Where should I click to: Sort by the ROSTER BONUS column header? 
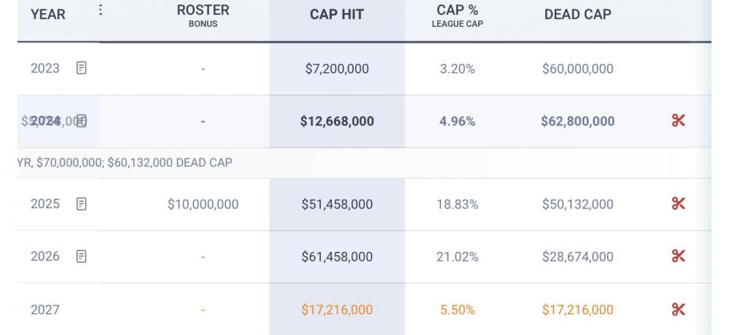tap(203, 15)
